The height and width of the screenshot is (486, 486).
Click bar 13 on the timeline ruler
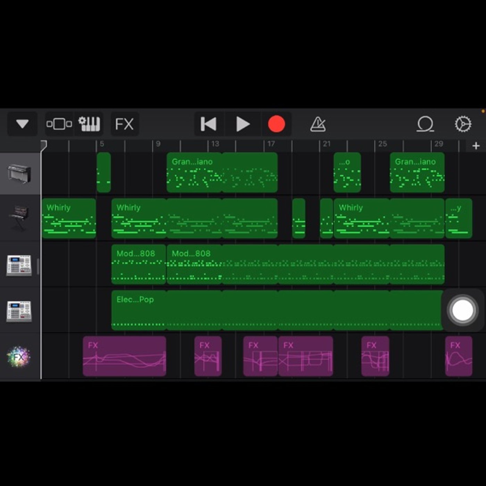point(215,144)
